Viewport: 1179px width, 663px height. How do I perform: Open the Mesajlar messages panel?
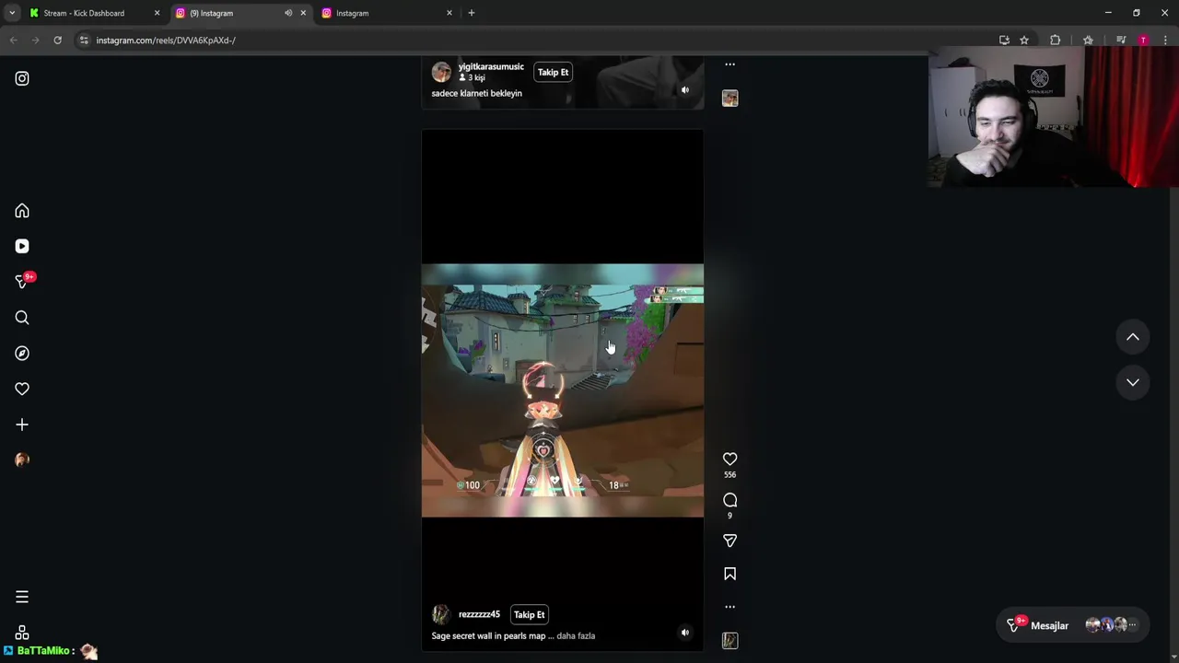point(1074,625)
